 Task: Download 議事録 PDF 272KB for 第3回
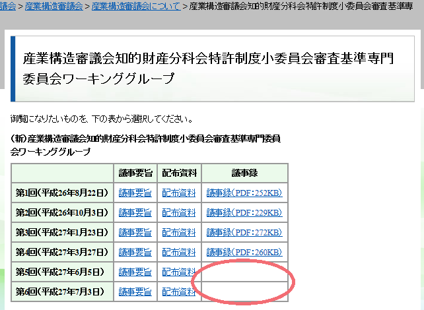(x=244, y=233)
